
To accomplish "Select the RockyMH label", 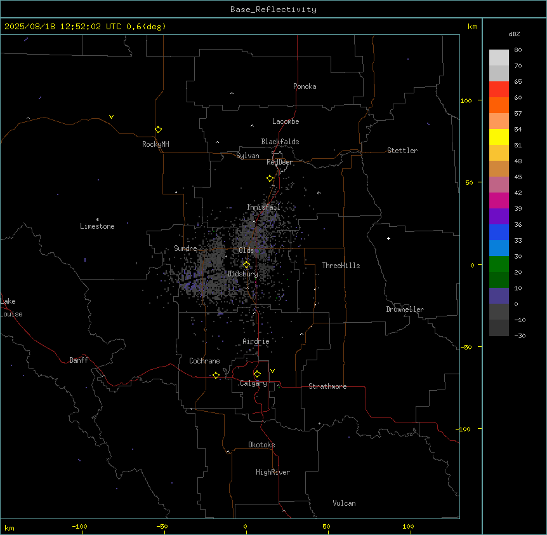I will [x=155, y=144].
